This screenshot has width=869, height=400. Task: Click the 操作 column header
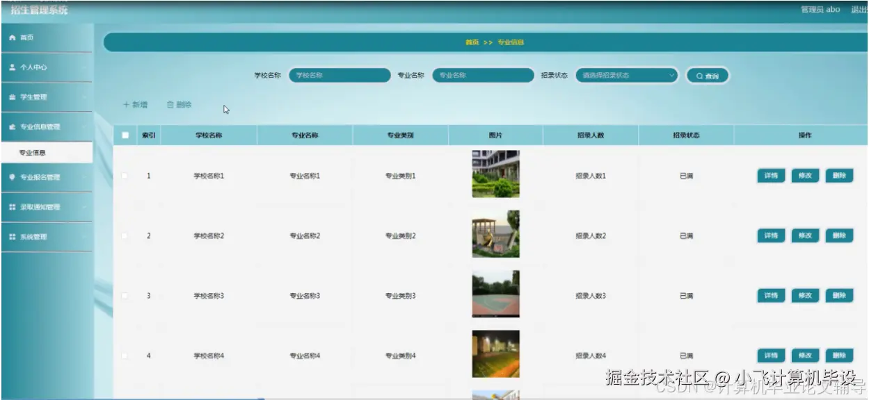click(x=805, y=135)
